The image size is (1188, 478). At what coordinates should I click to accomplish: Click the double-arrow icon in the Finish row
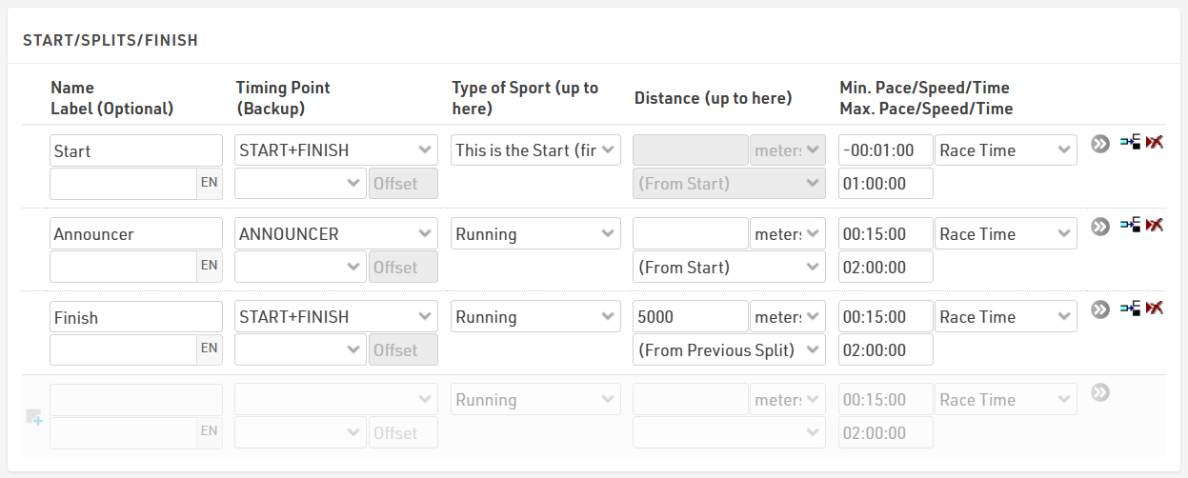[1100, 309]
